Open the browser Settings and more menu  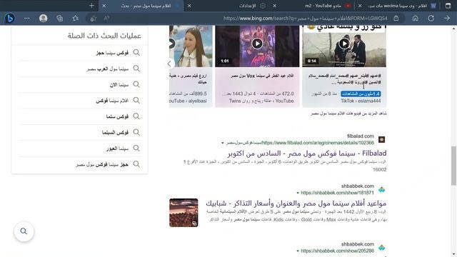tap(27, 19)
